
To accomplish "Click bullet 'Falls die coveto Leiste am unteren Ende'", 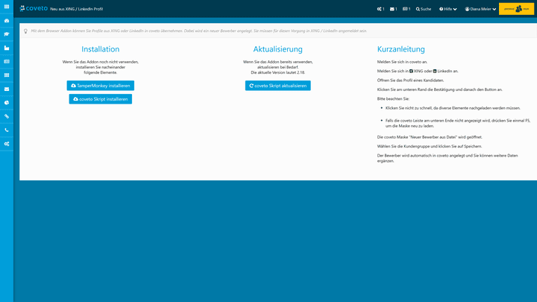I will point(457,123).
